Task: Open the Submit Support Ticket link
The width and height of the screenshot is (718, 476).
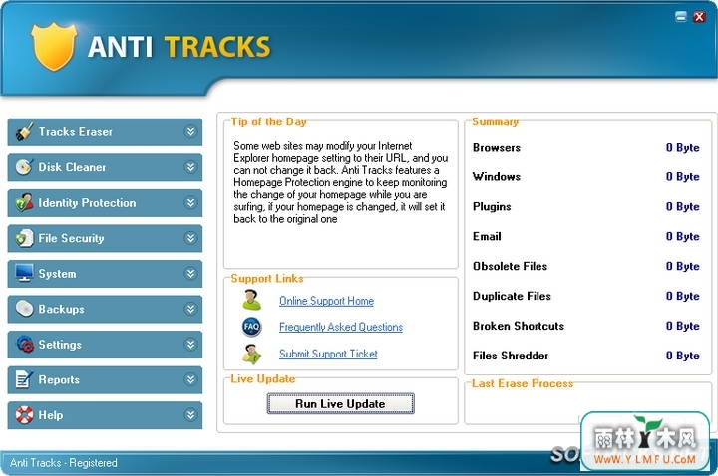Action: pyautogui.click(x=328, y=354)
